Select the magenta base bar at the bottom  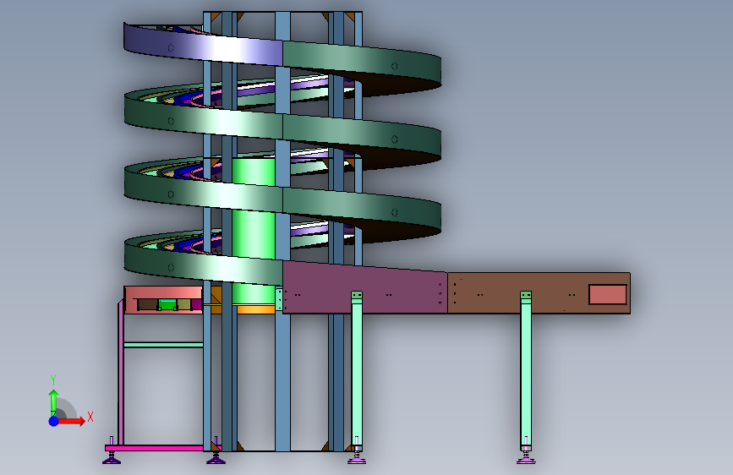click(x=154, y=448)
